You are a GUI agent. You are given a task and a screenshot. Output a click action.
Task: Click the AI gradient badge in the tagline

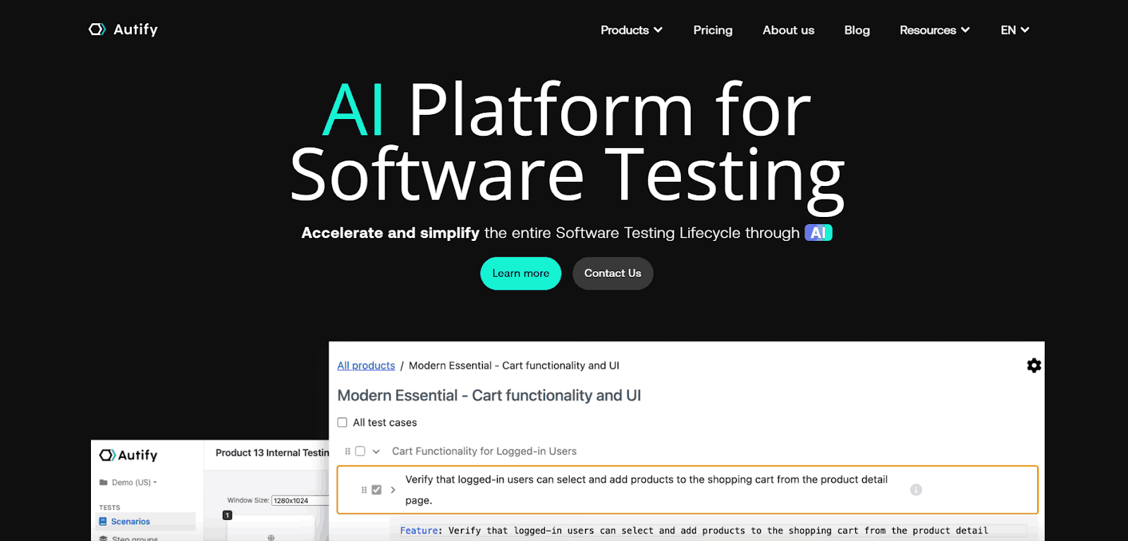point(818,232)
